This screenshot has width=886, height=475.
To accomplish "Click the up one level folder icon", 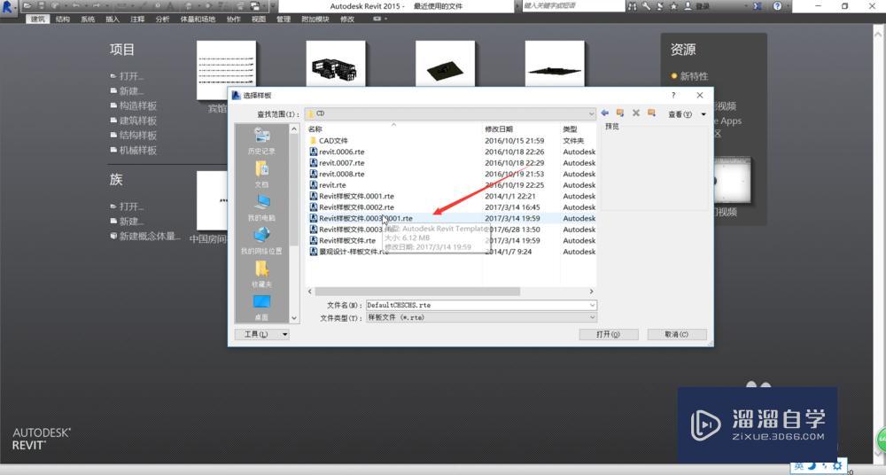I will pyautogui.click(x=620, y=113).
